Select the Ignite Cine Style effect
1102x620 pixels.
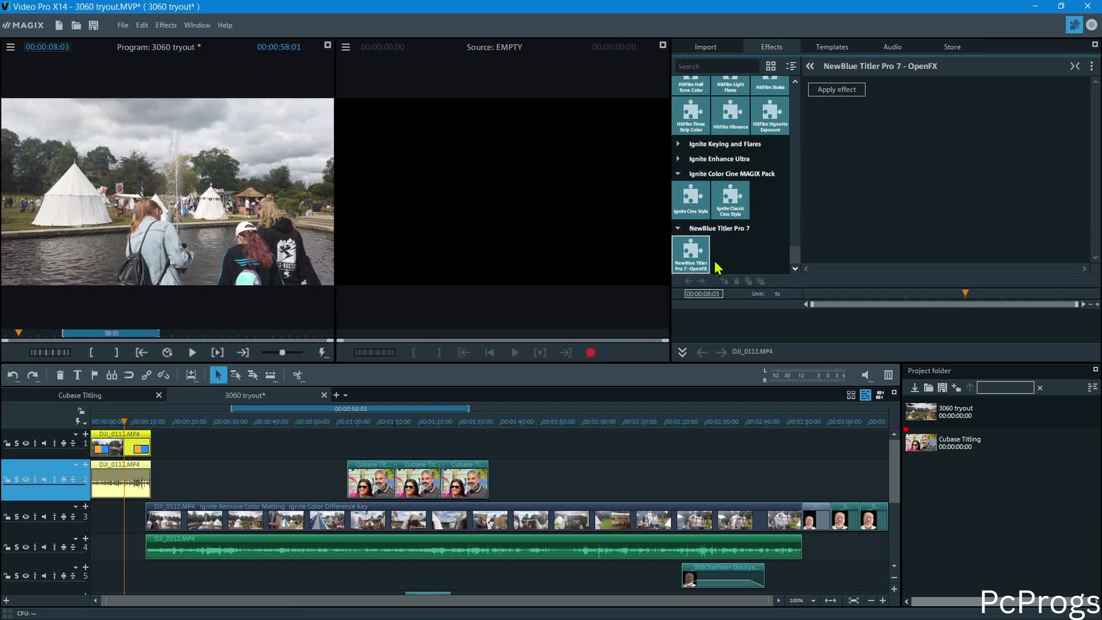691,200
